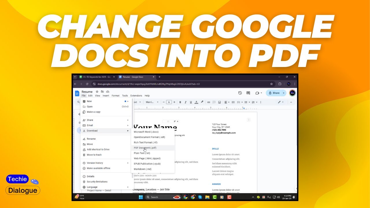Click Make a copy
This screenshot has height=208, width=370.
pos(106,112)
